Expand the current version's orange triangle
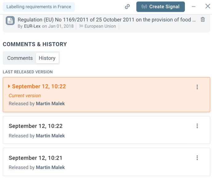The image size is (212, 179). point(9,86)
